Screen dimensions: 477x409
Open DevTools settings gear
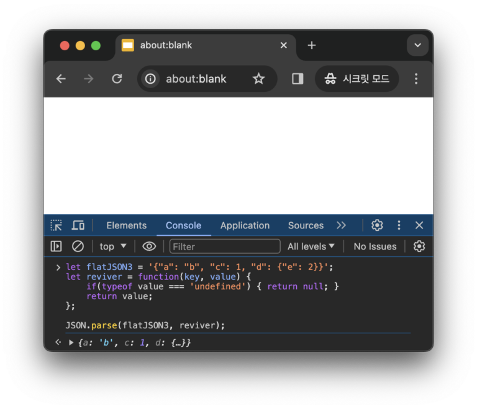pos(377,225)
